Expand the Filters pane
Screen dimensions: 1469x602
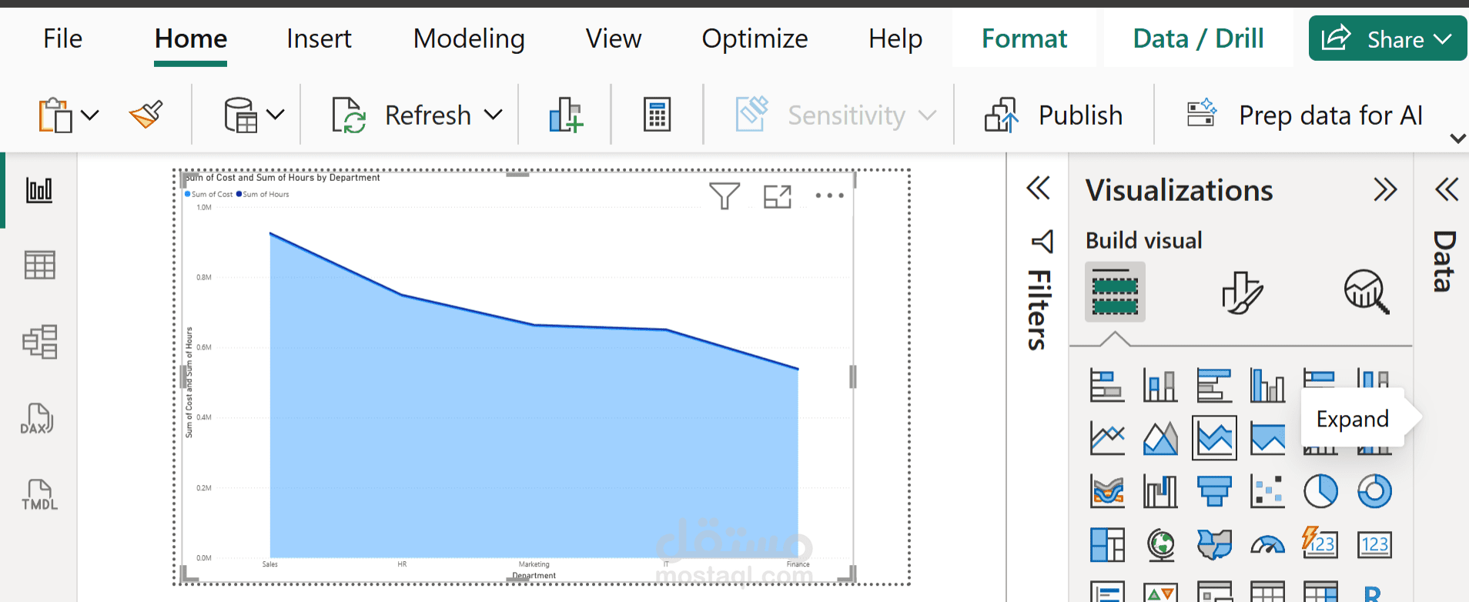[x=1039, y=189]
